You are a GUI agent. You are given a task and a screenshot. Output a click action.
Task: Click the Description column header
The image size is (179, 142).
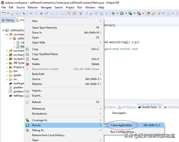[119, 113]
